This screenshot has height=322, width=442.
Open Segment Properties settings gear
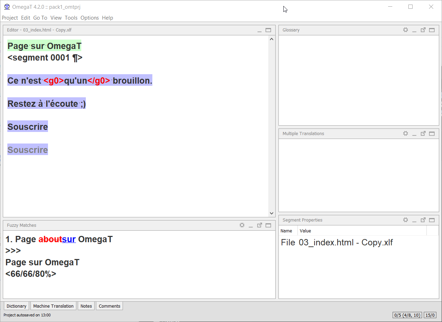pos(406,220)
